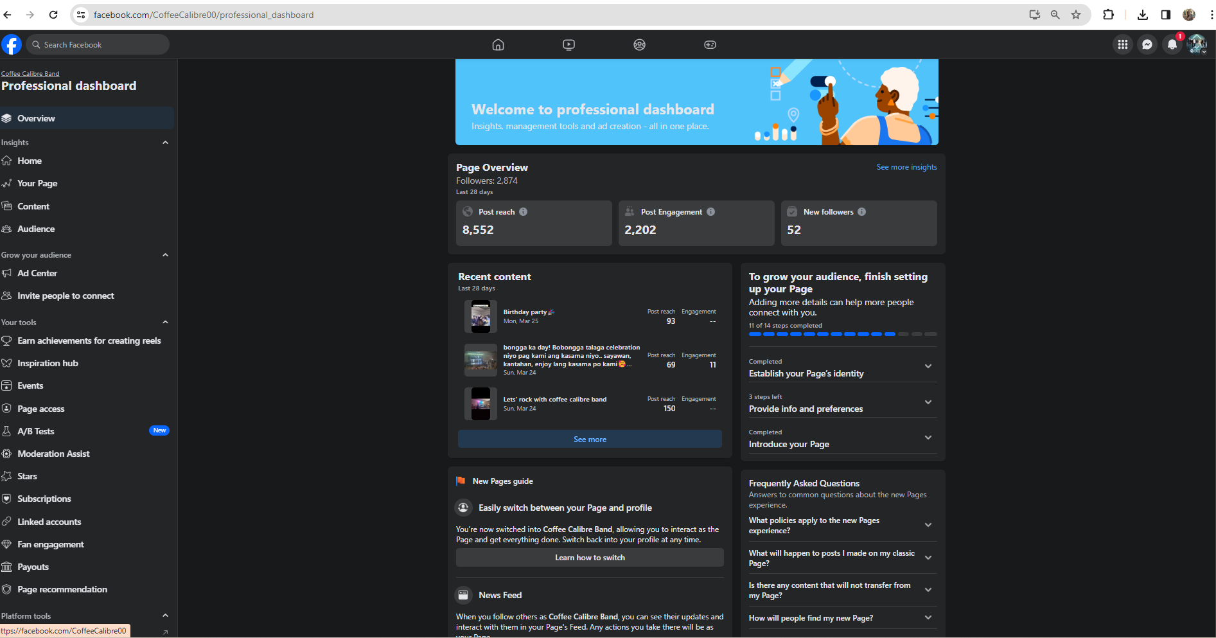The image size is (1216, 638).
Task: Click the Post Engagement info icon
Action: tap(711, 212)
